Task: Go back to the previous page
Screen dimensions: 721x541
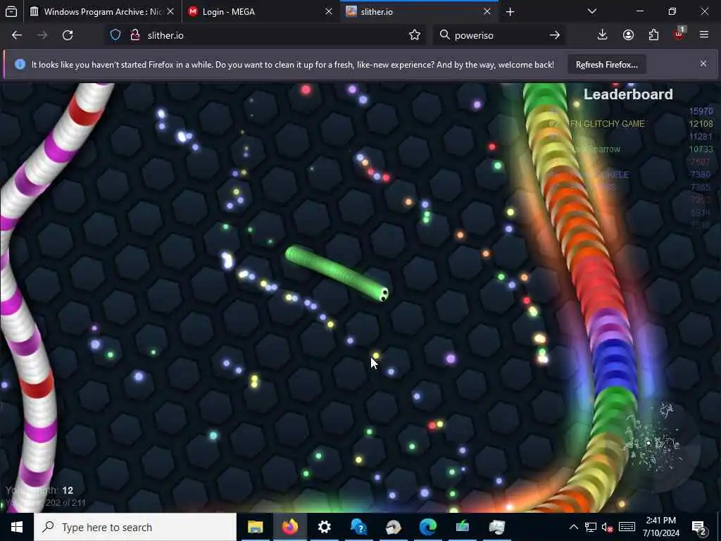Action: point(17,35)
